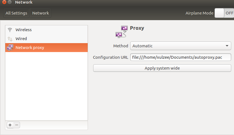The image size is (234, 135).
Task: Select the Network proxy list entry
Action: tap(30, 48)
